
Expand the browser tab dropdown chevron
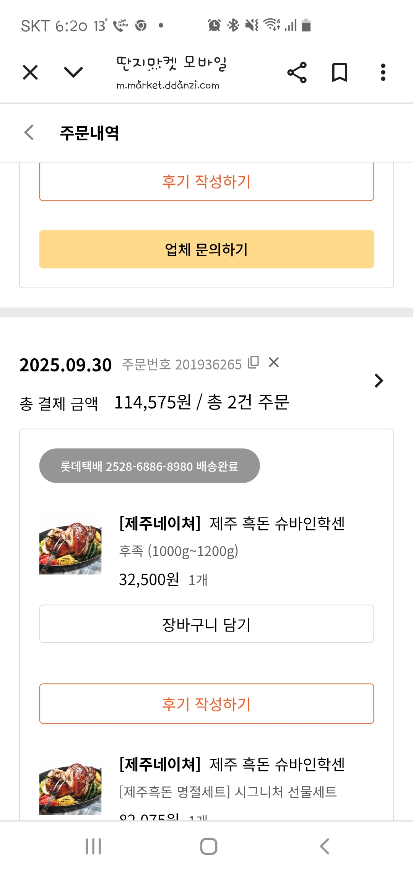pos(73,72)
